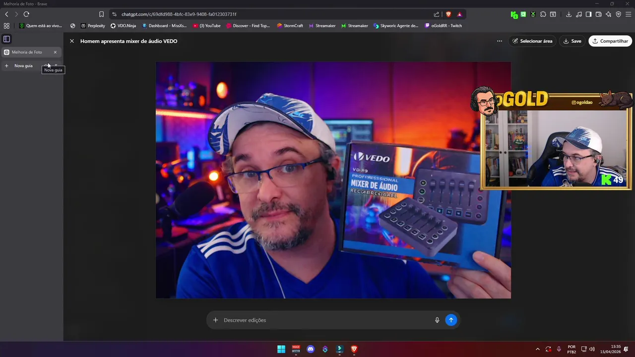Open the browser main hamburger menu
The image size is (635, 357).
click(628, 14)
